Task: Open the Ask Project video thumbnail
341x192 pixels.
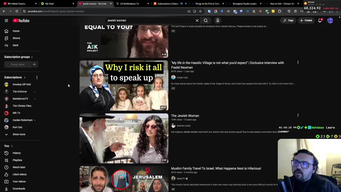Action: pyautogui.click(x=124, y=41)
